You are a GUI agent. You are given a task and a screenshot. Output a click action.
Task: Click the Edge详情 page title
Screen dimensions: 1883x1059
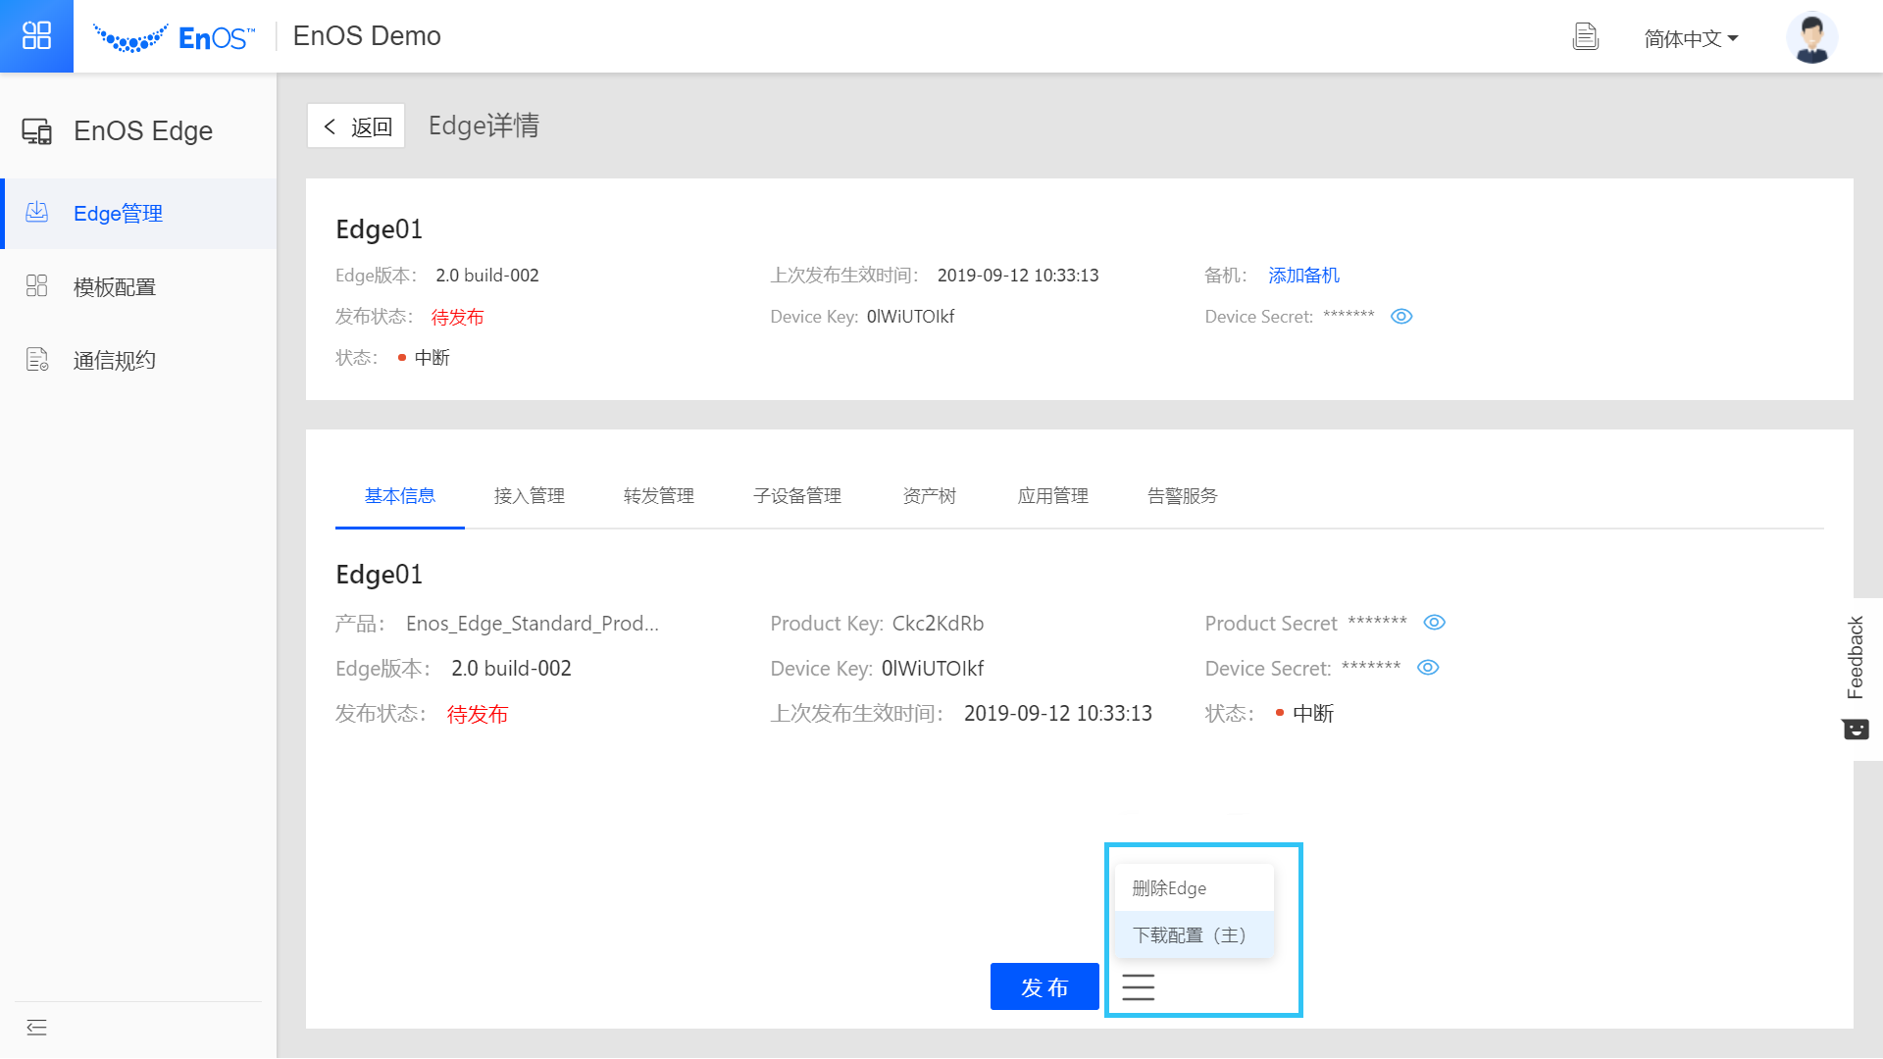coord(483,126)
